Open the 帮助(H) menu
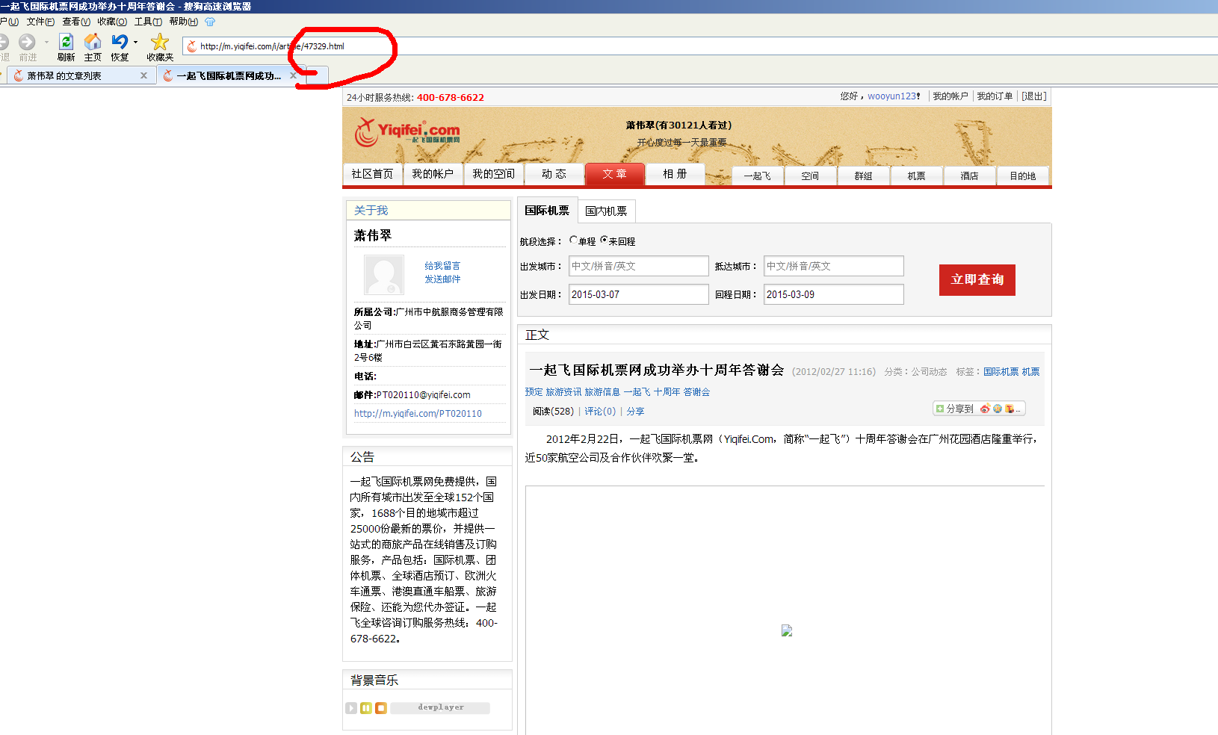The width and height of the screenshot is (1218, 735). click(x=184, y=22)
